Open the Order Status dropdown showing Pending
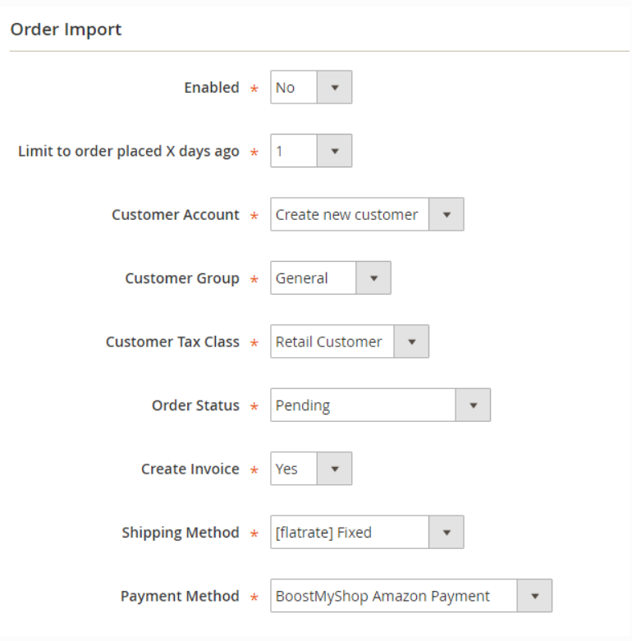 363,405
